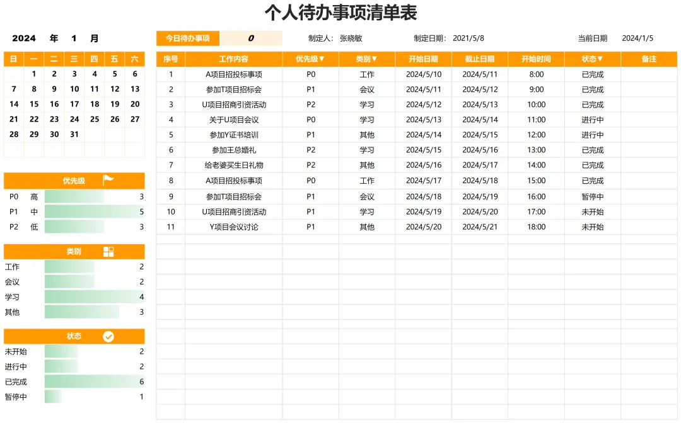Select the year cell 2024 above calendar
This screenshot has height=423, width=681.
(x=24, y=38)
